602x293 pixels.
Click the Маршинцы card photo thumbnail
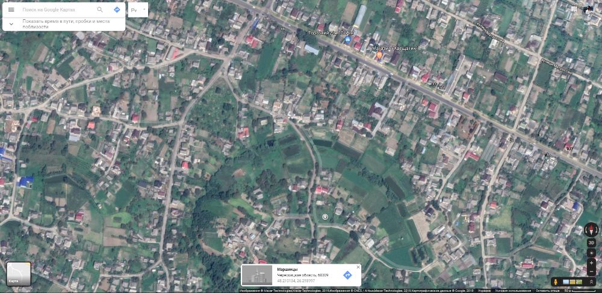[257, 275]
